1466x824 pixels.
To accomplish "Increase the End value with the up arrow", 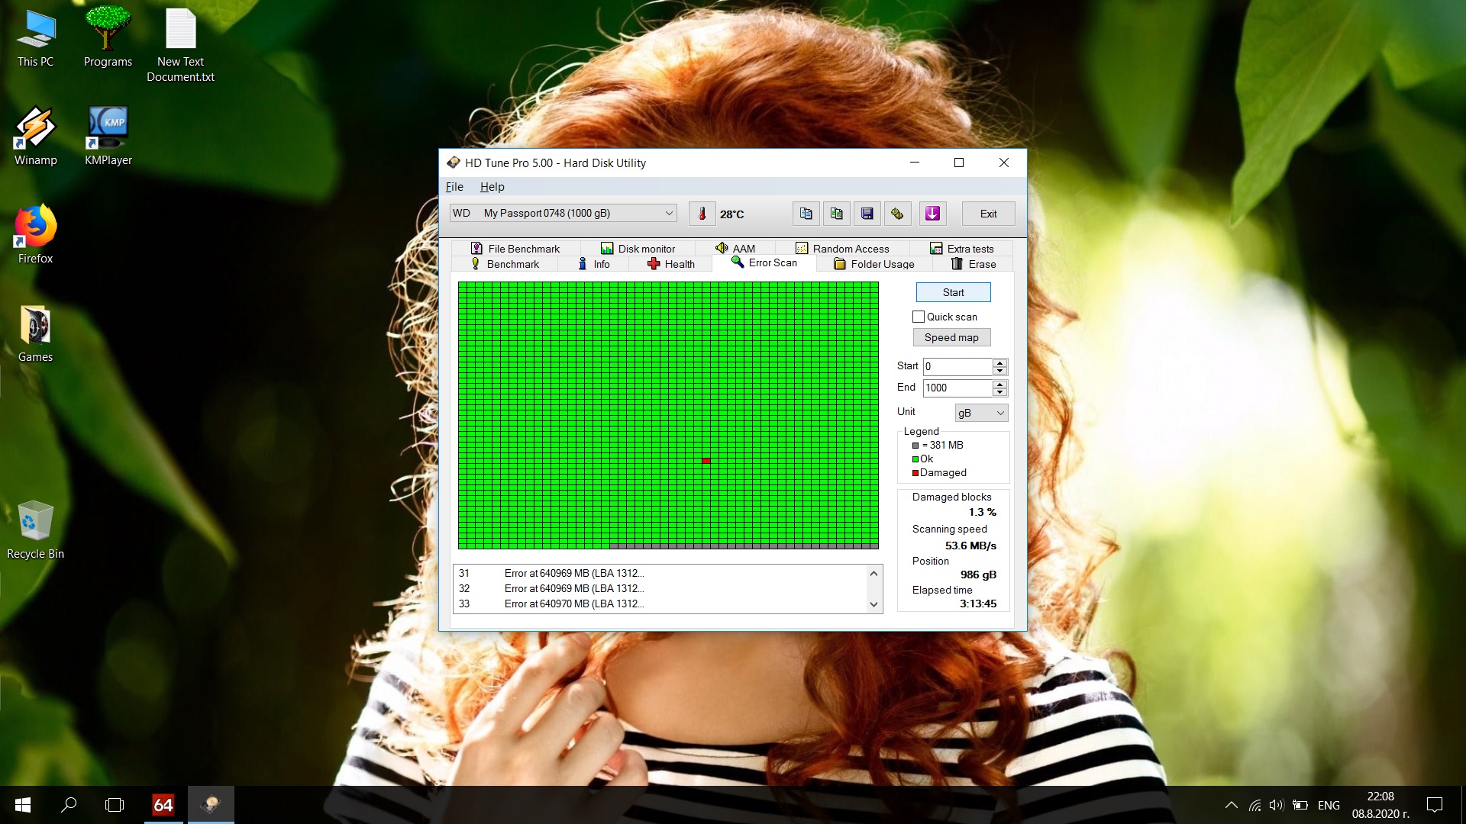I will [x=999, y=384].
